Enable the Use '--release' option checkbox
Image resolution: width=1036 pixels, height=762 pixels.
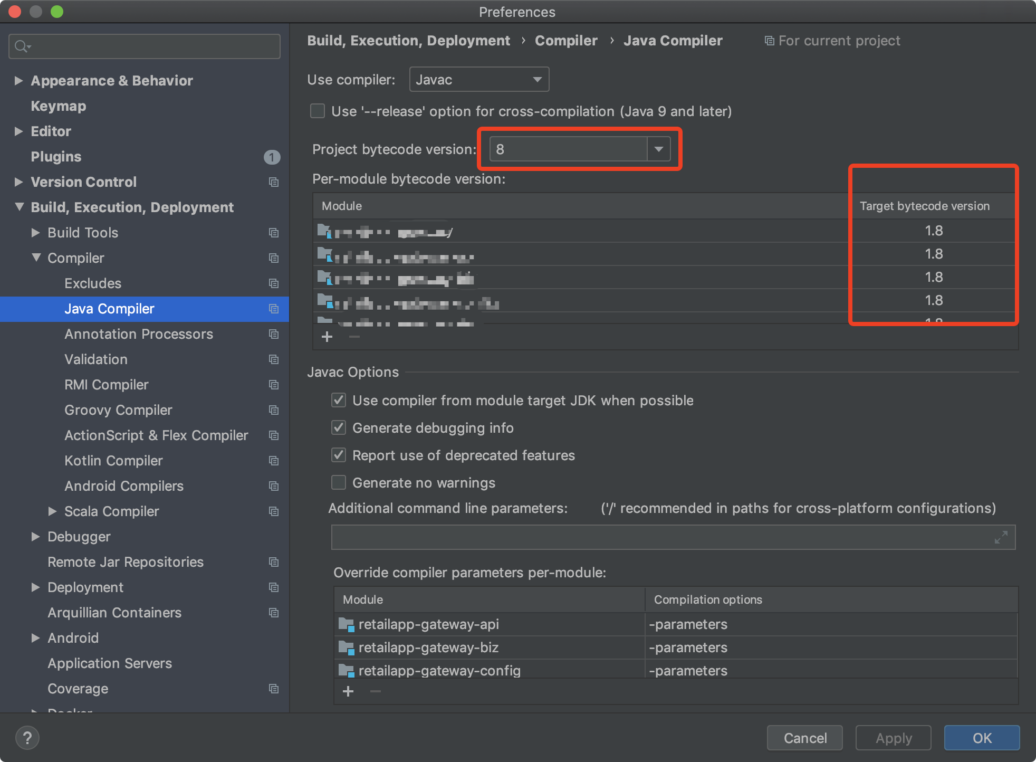tap(317, 111)
